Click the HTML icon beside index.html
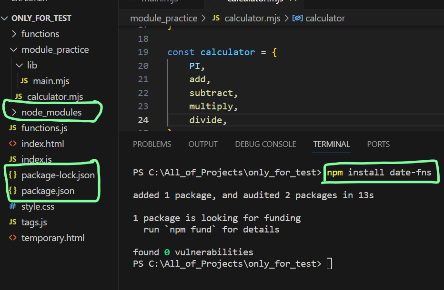The image size is (444, 290). (x=13, y=144)
